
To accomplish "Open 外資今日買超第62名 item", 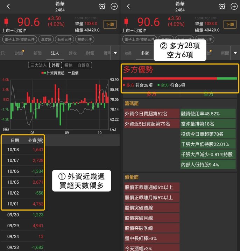I will 152,114.
